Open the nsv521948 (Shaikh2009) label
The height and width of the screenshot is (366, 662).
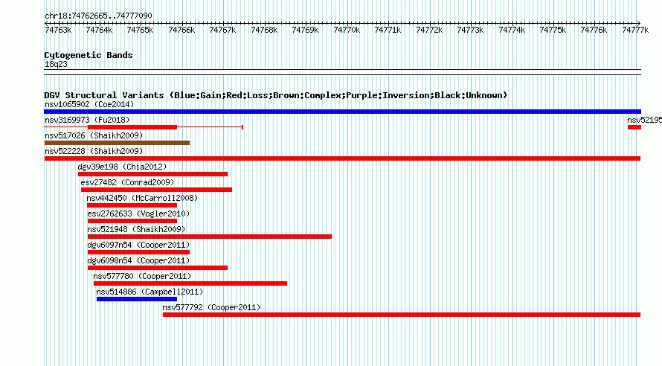[136, 229]
